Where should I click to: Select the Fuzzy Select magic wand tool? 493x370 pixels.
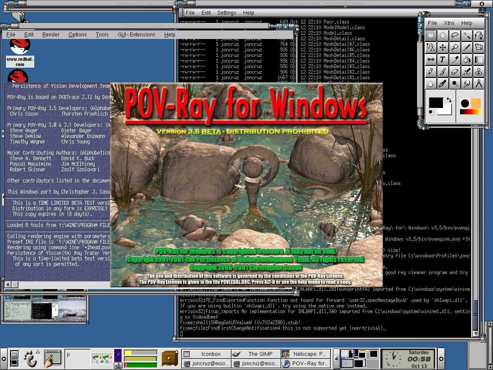point(467,36)
